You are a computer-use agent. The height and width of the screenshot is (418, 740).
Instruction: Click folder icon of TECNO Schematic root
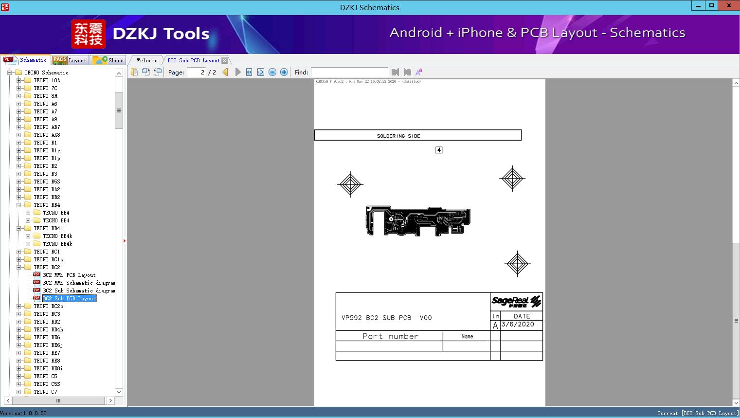pos(18,73)
